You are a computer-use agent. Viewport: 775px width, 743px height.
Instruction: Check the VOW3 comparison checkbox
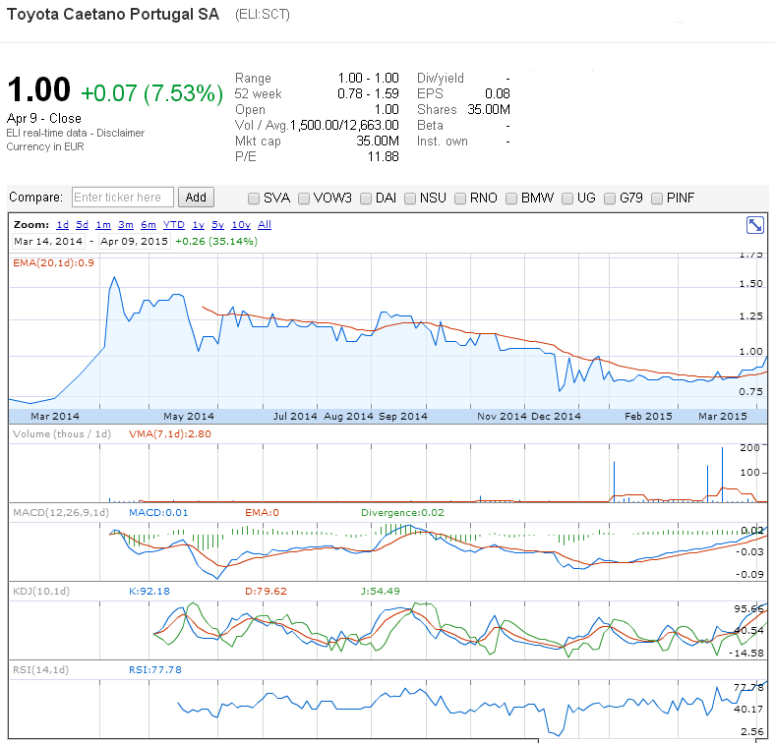click(304, 199)
